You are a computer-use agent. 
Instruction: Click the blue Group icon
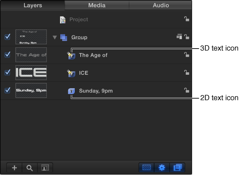(64, 38)
